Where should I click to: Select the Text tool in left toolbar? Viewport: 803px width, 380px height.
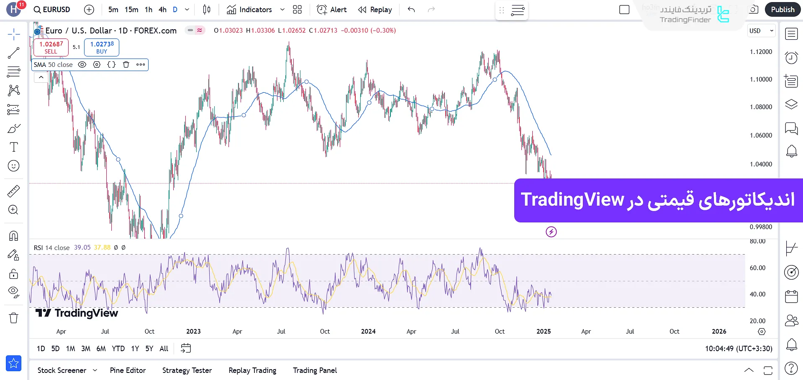13,147
